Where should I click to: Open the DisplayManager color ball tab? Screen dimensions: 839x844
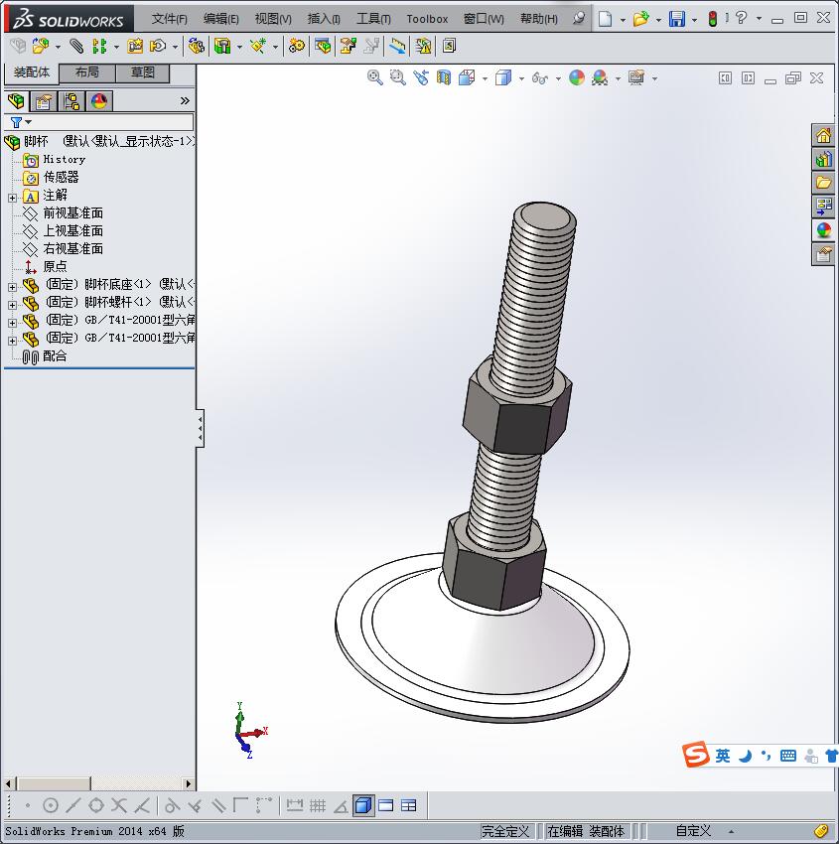click(x=99, y=100)
